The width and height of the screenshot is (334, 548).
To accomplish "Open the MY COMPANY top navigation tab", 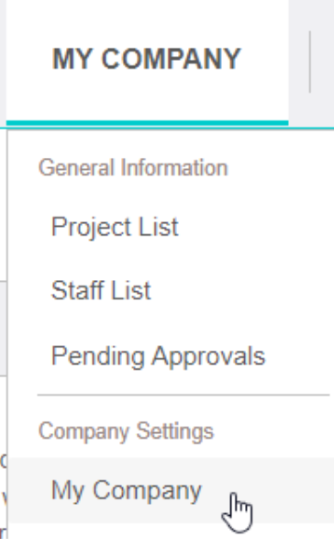I will [147, 60].
